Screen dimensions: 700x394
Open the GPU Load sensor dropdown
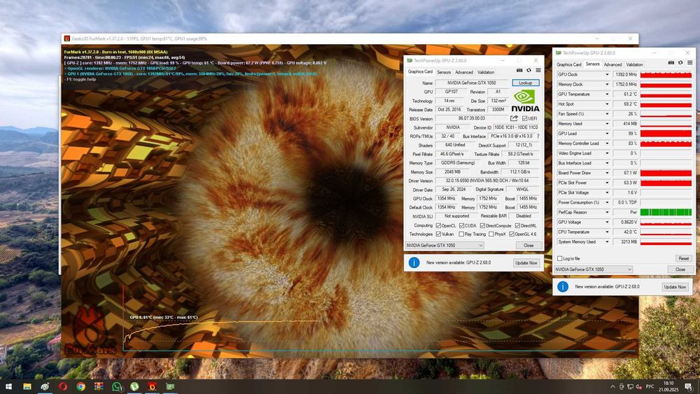(x=607, y=134)
